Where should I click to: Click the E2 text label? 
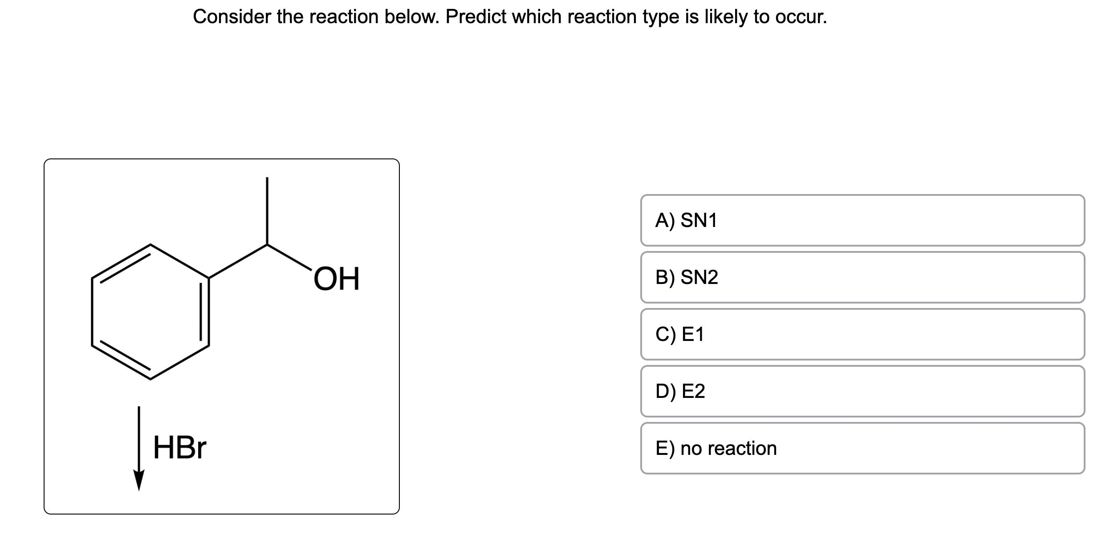pos(693,391)
